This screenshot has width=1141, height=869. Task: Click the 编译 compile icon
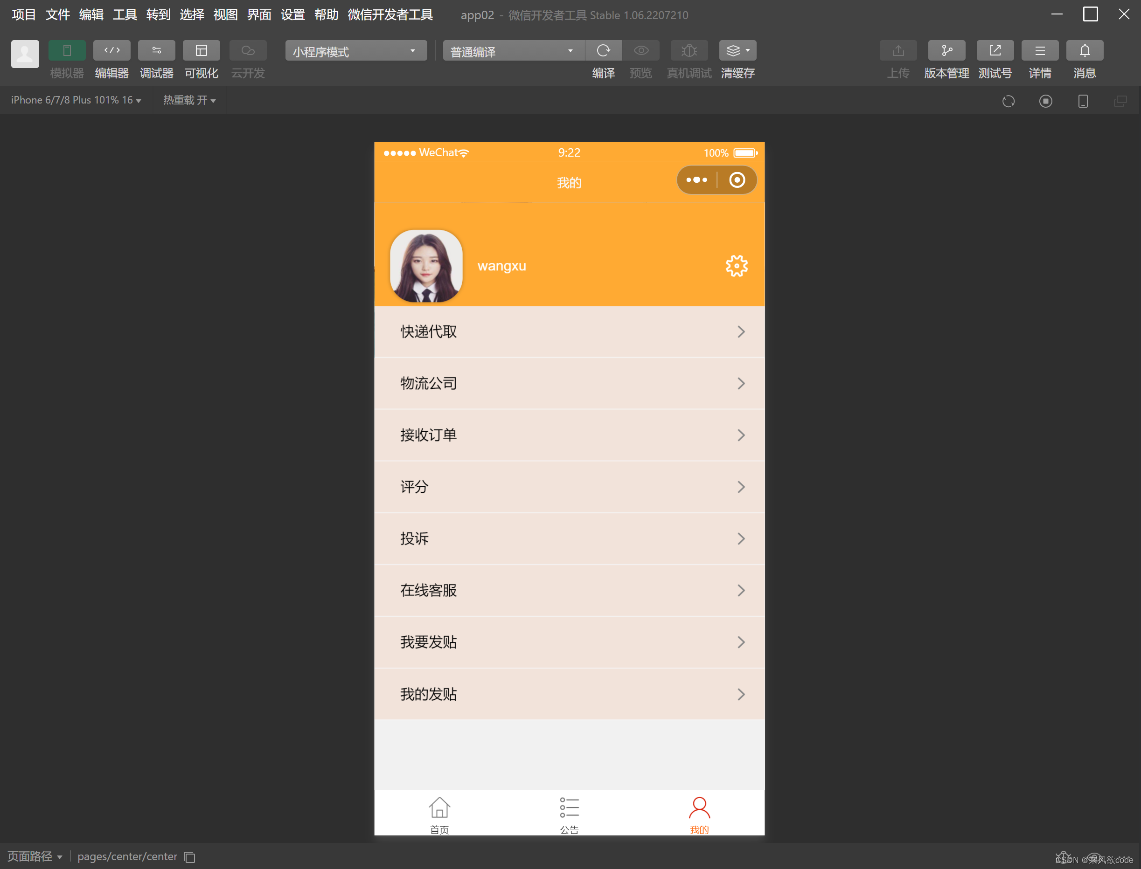(603, 50)
